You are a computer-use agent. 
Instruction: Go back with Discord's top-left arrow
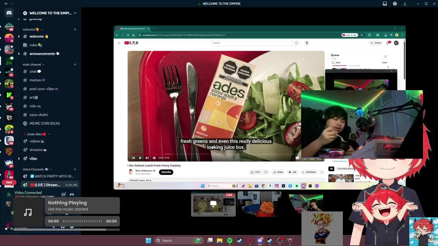pyautogui.click(x=6, y=4)
